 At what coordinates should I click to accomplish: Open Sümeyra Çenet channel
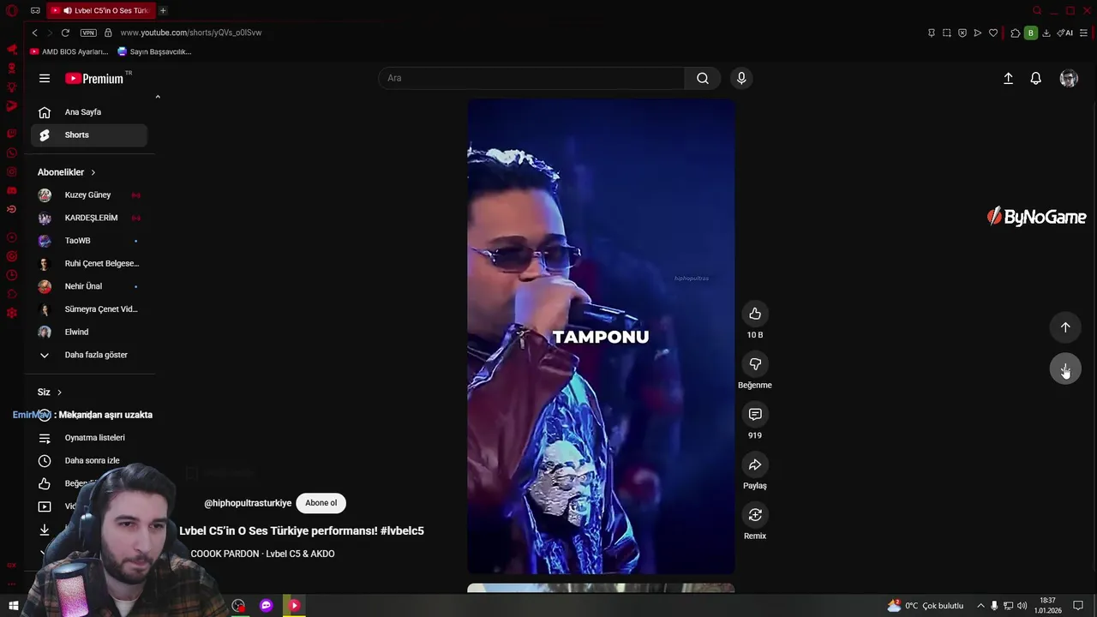(x=89, y=309)
